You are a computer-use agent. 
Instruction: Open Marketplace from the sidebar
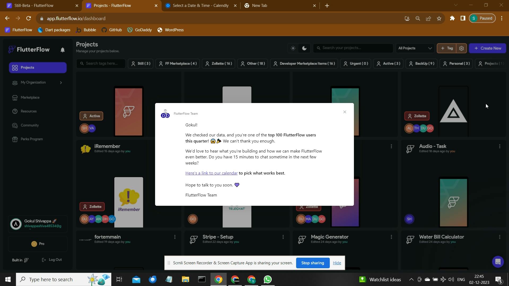tap(30, 97)
